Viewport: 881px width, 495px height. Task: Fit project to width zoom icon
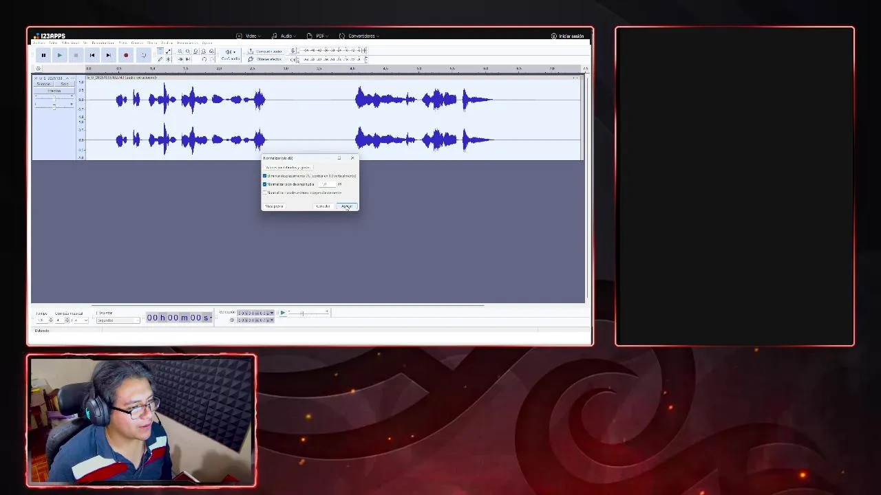[x=203, y=52]
